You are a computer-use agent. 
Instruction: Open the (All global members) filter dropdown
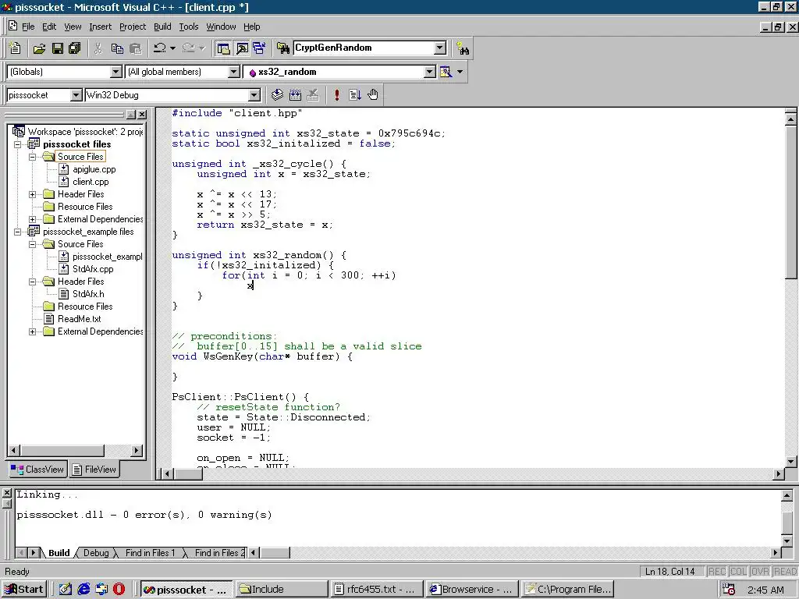coord(234,72)
